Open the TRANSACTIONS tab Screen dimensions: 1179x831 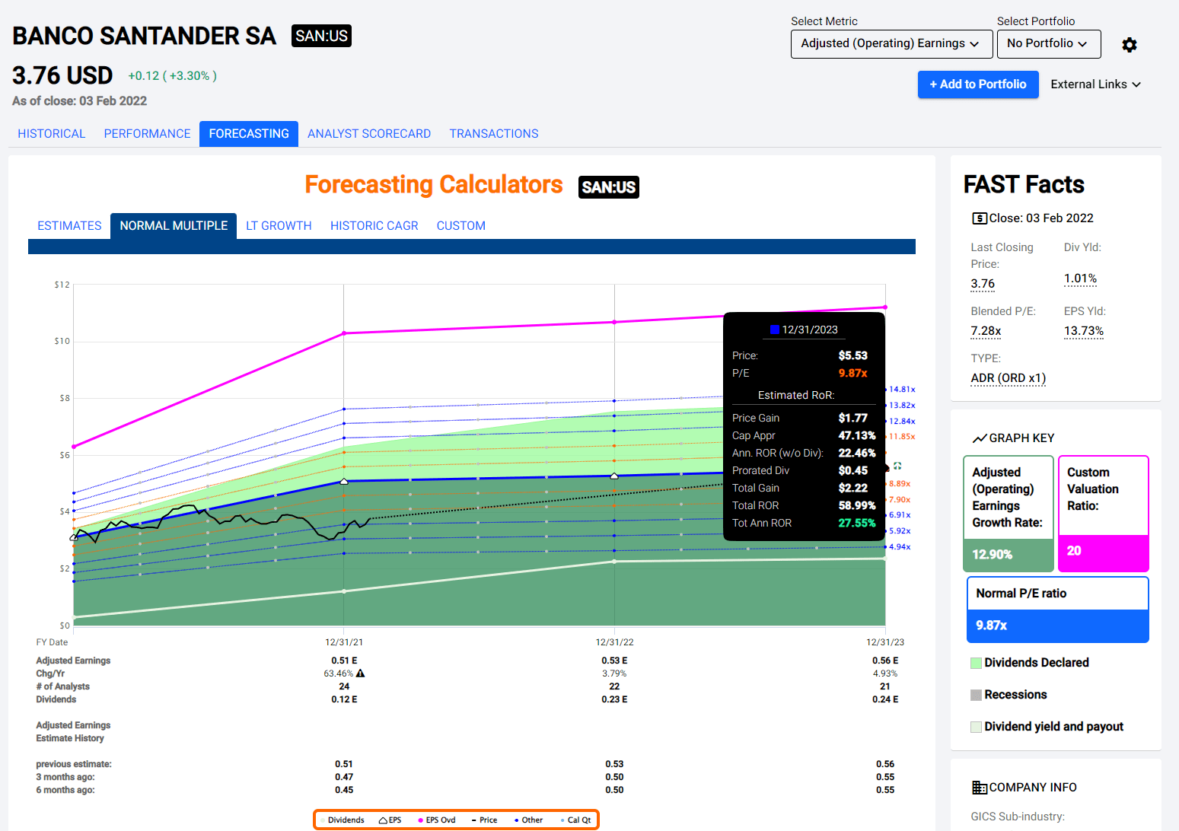[x=494, y=134]
